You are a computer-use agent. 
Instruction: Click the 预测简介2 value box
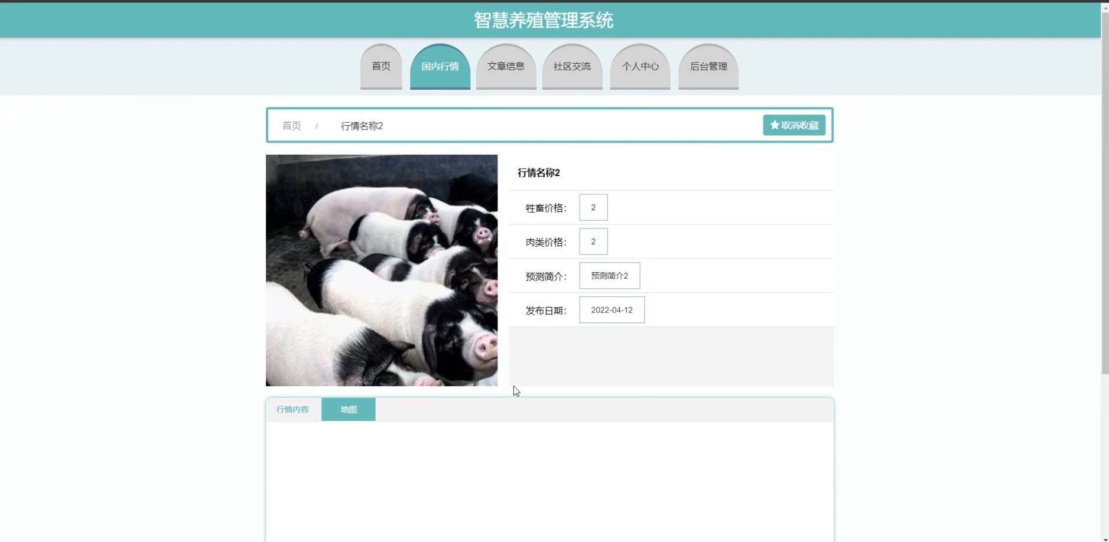tap(610, 276)
